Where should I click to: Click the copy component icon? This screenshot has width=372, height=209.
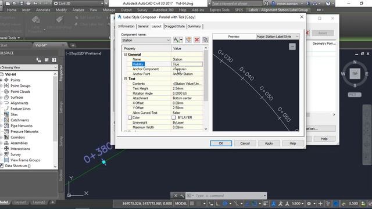[x=188, y=40]
